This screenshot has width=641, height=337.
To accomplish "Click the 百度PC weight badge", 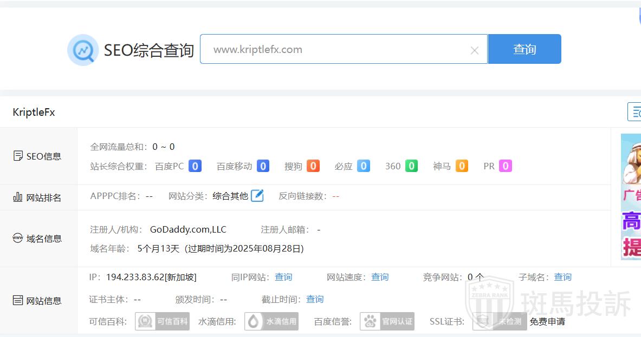I will [195, 166].
